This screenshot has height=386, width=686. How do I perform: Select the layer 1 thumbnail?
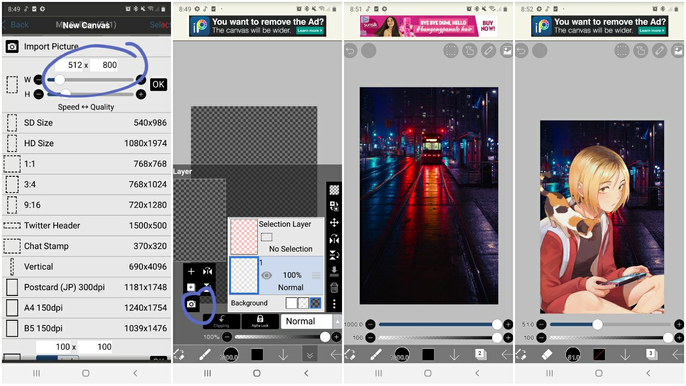point(244,275)
